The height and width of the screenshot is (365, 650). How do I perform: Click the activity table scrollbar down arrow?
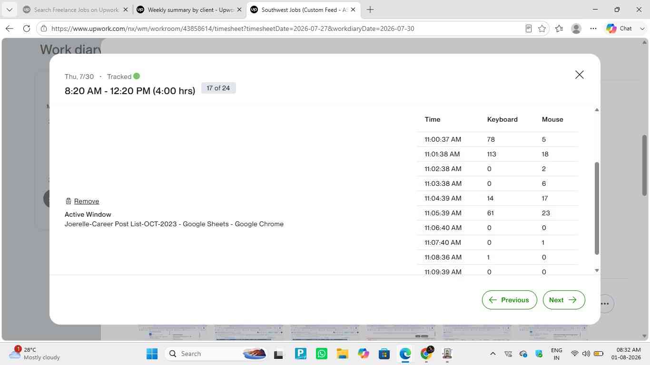coord(597,270)
